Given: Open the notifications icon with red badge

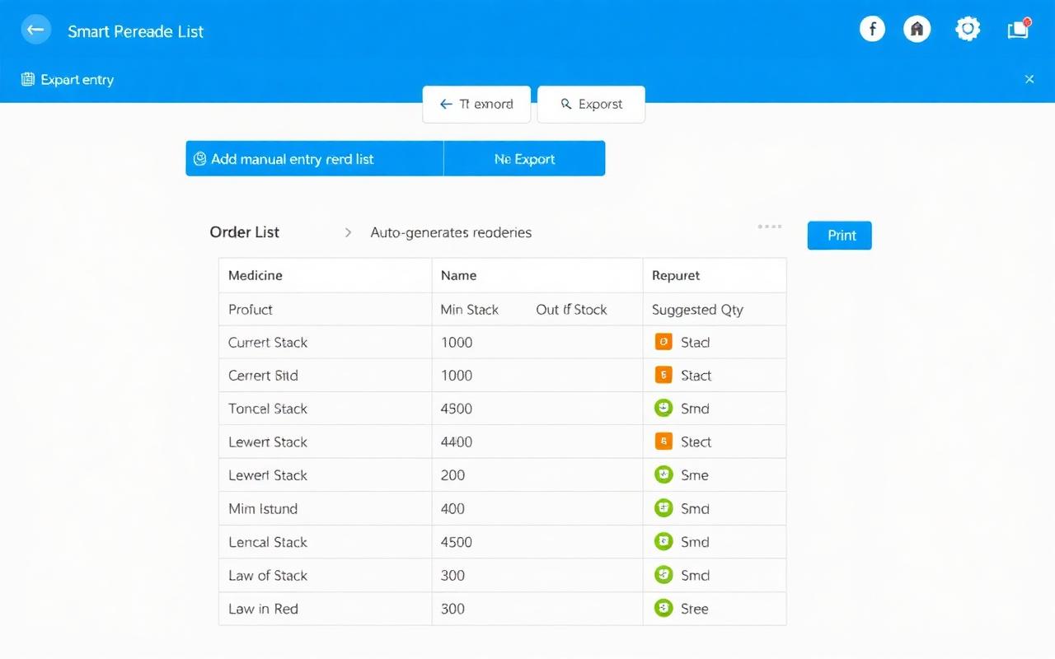Looking at the screenshot, I should click(1019, 30).
